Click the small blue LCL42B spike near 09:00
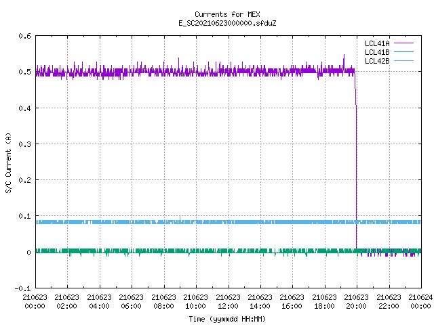The image size is (434, 325). coord(180,218)
